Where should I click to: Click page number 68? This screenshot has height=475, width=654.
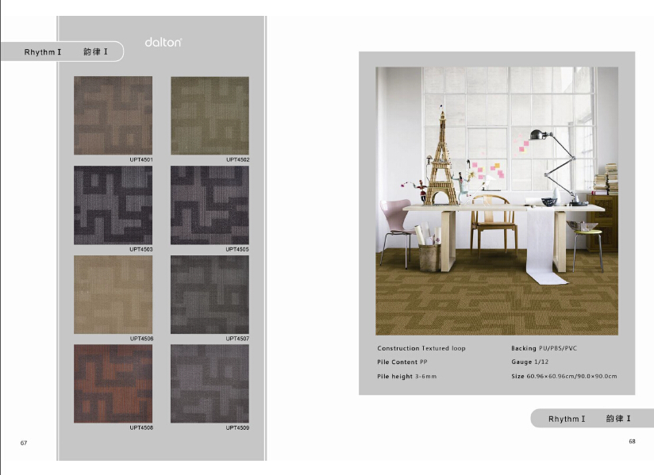point(633,441)
